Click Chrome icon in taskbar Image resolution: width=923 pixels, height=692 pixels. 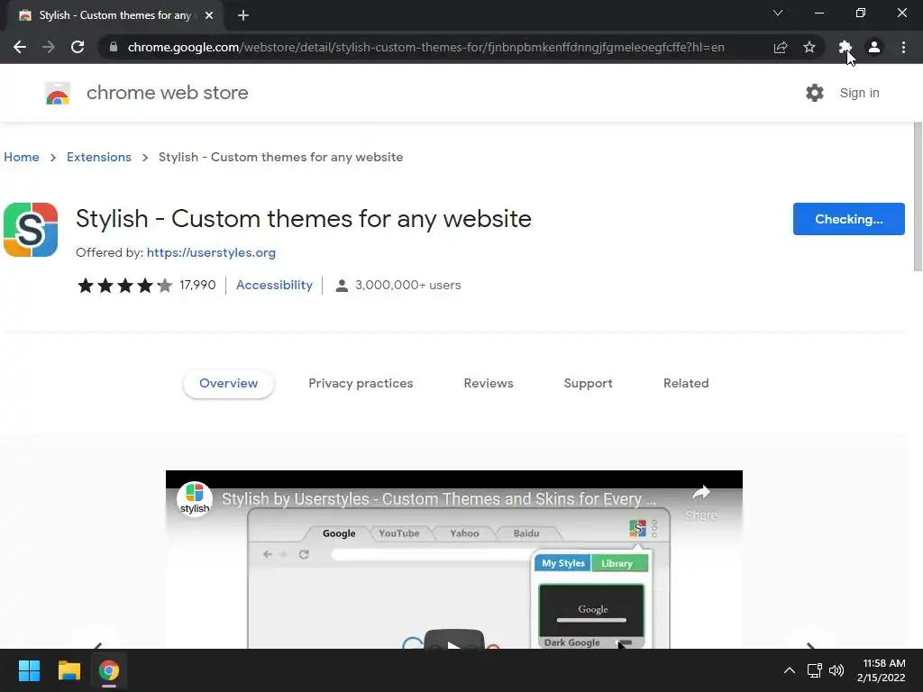(x=109, y=670)
